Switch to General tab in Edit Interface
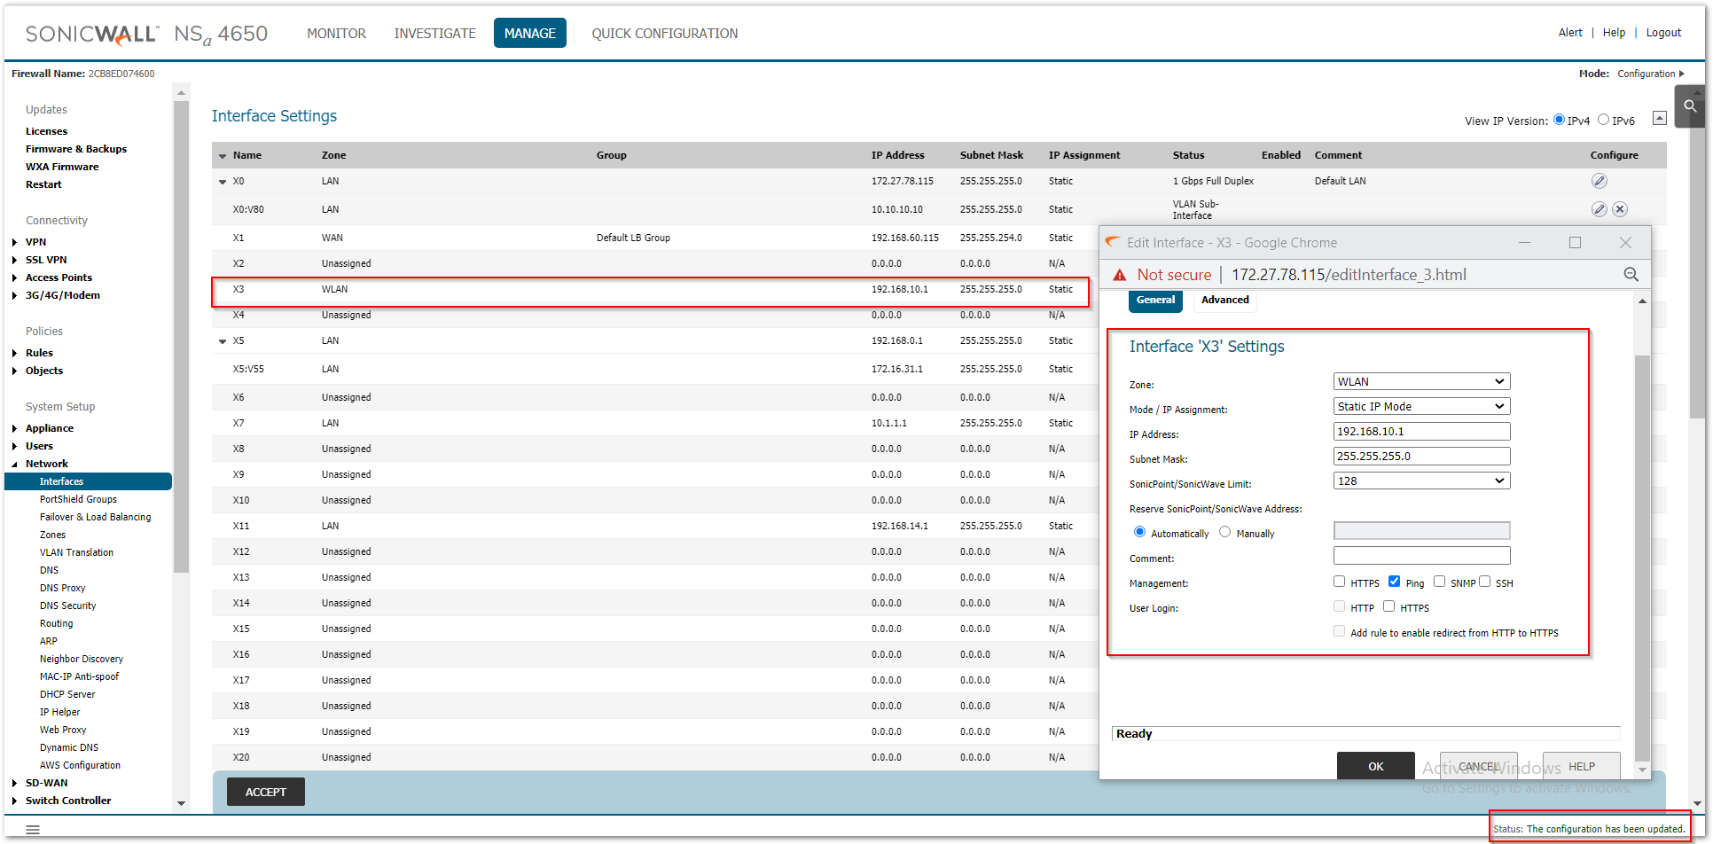The width and height of the screenshot is (1713, 844). pyautogui.click(x=1155, y=301)
